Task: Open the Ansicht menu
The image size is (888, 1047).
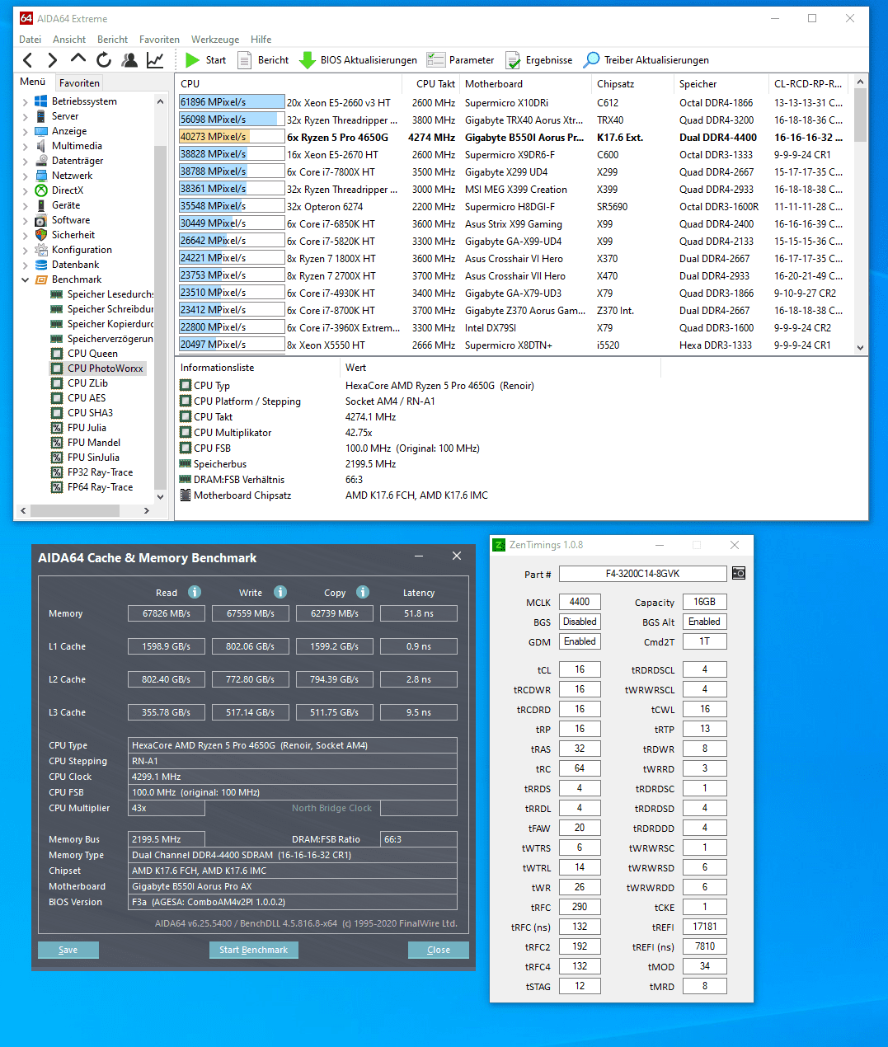Action: [69, 39]
